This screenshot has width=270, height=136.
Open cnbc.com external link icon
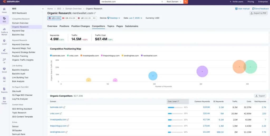61,113
